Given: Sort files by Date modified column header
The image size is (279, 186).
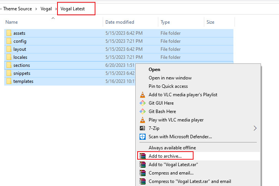Looking at the screenshot, I should pos(120,22).
